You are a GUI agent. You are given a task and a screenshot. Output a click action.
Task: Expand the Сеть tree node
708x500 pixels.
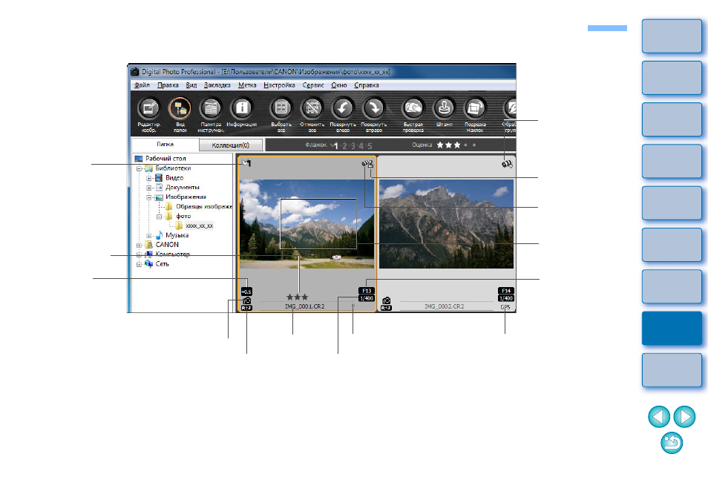click(x=139, y=264)
